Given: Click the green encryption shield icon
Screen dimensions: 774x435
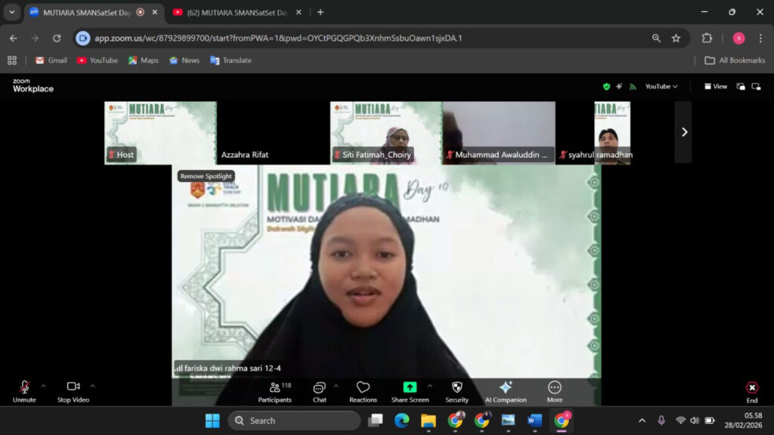Looking at the screenshot, I should click(606, 86).
